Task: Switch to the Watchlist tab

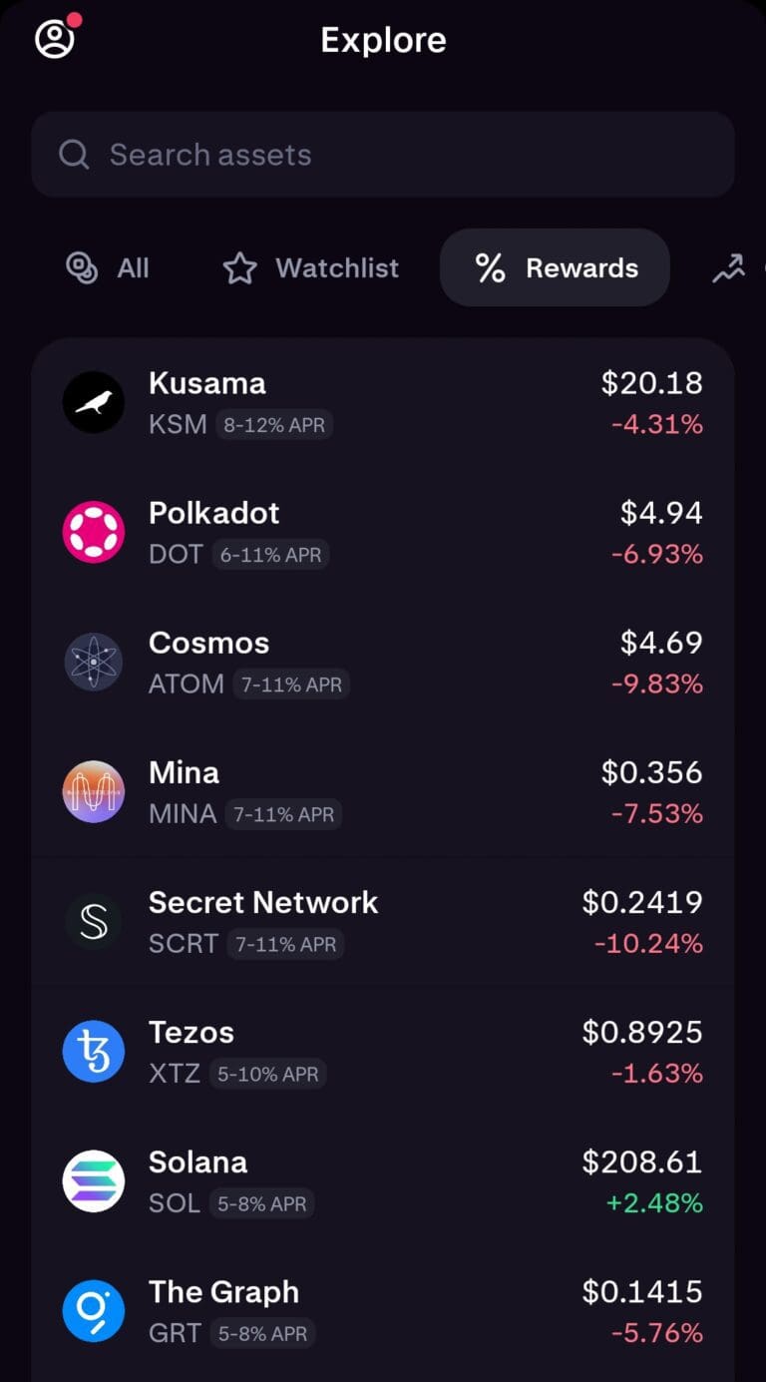Action: 310,267
